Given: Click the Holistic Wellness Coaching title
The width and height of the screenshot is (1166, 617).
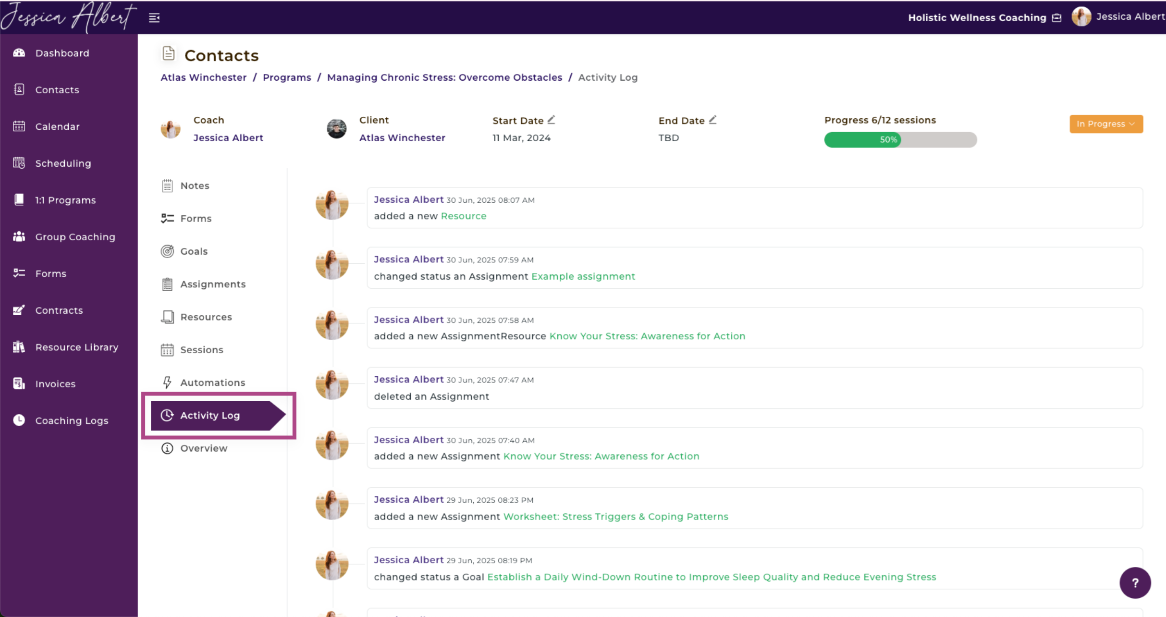Looking at the screenshot, I should coord(977,18).
